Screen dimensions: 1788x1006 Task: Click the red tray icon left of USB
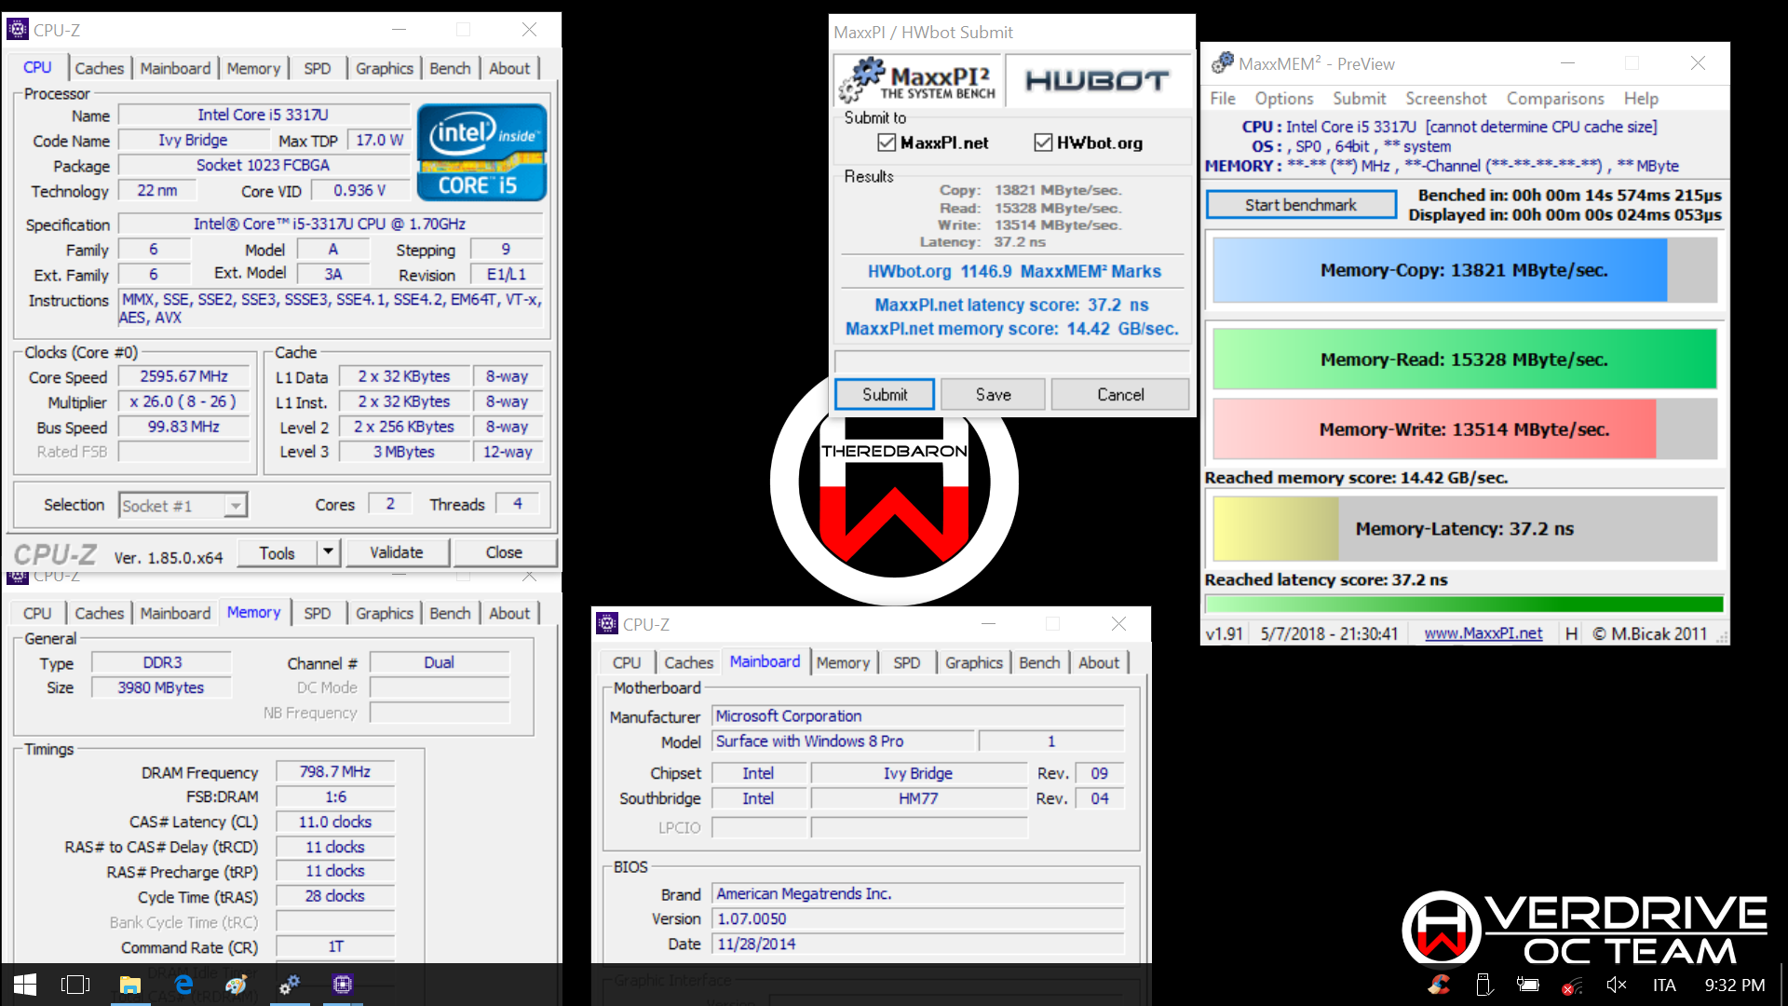tap(1439, 985)
